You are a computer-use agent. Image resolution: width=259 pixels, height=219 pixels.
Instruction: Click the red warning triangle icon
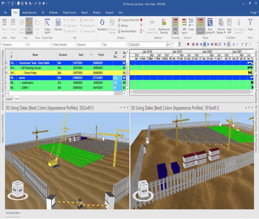coord(141,26)
